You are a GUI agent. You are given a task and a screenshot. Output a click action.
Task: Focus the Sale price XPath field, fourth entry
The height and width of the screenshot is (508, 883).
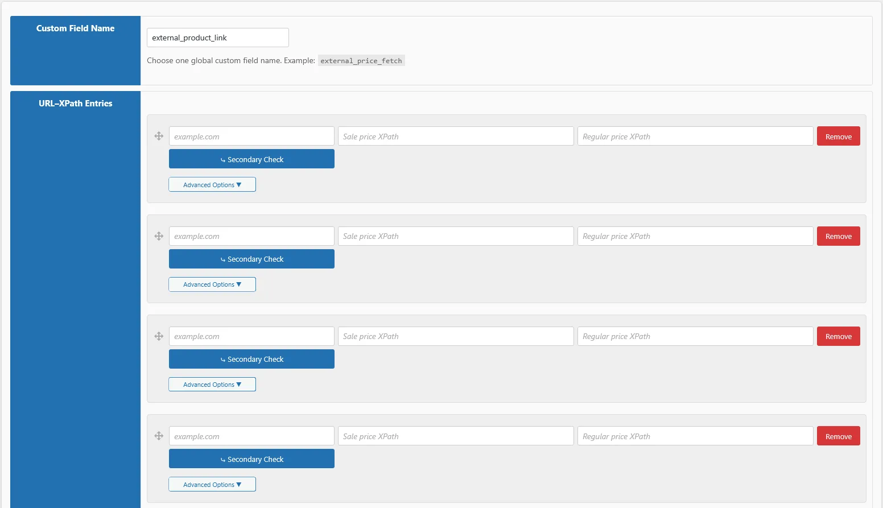tap(456, 436)
